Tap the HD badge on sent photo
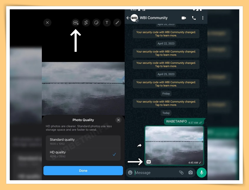Screen dimensions: 249x190 (x=149, y=162)
